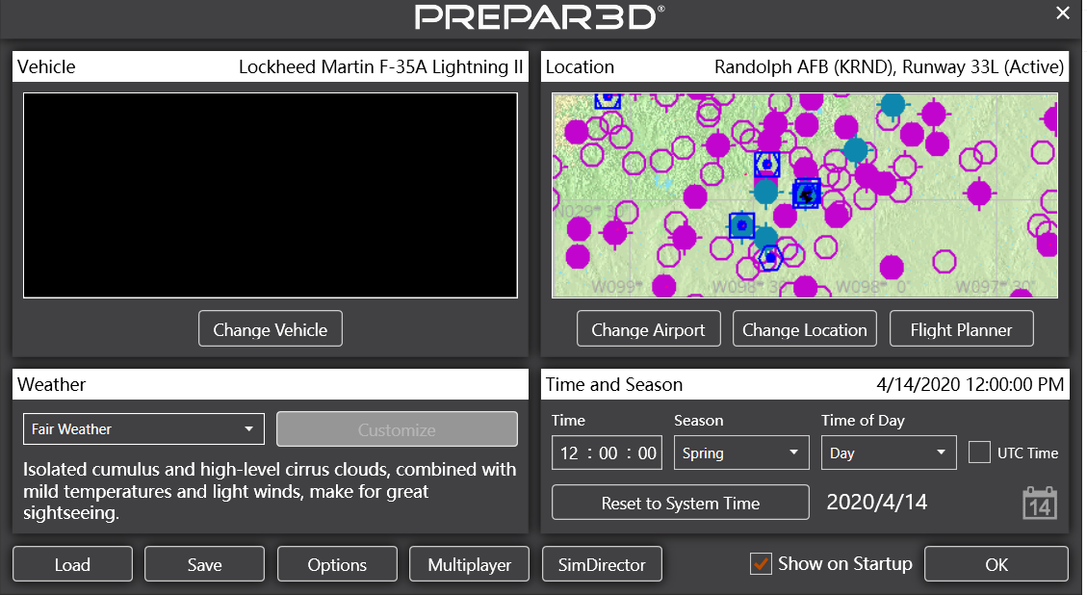Confirm with the OK button
Image resolution: width=1087 pixels, height=595 pixels.
point(996,565)
